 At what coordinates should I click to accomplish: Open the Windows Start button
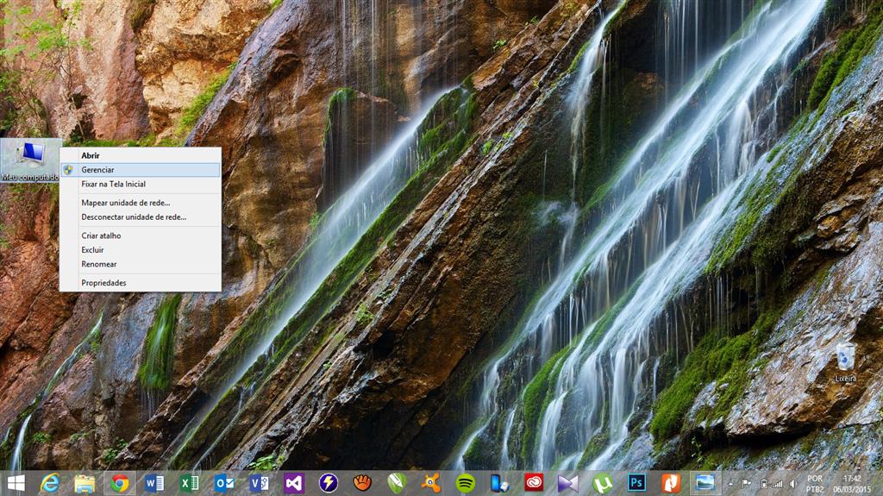click(x=16, y=483)
